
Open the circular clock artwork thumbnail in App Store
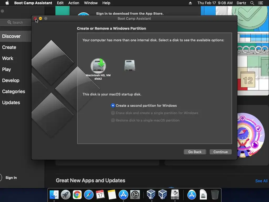pyautogui.click(x=251, y=135)
